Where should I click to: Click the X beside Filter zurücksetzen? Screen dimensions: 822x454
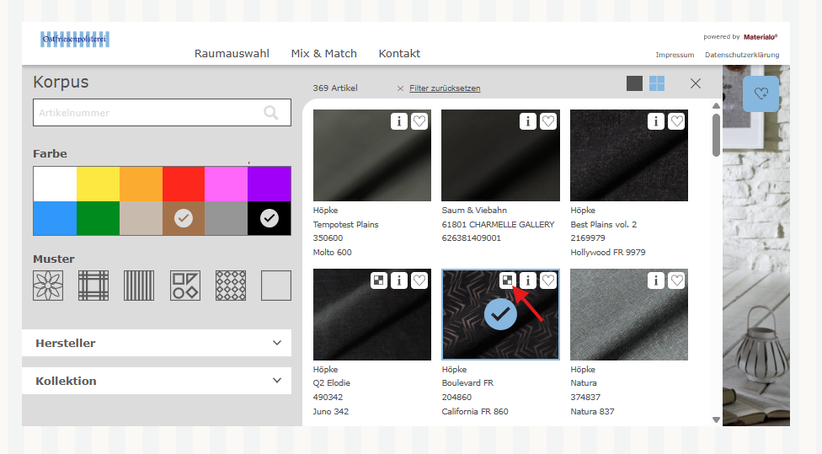[400, 88]
